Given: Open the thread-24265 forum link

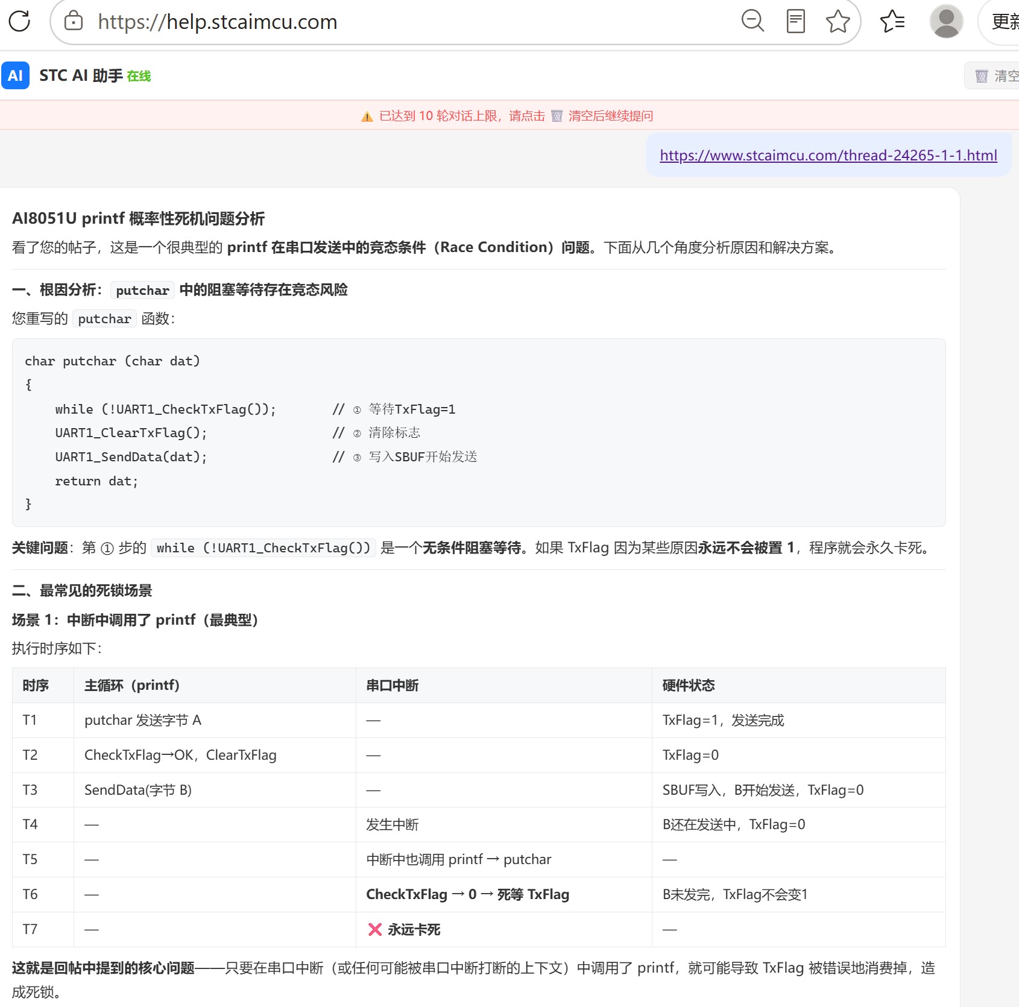Looking at the screenshot, I should point(828,155).
